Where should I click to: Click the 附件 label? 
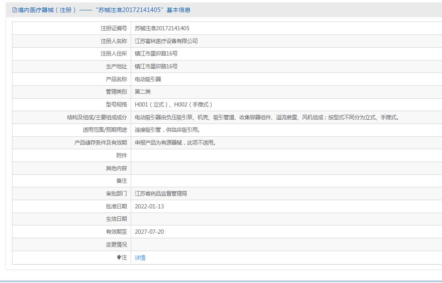pyautogui.click(x=122, y=155)
